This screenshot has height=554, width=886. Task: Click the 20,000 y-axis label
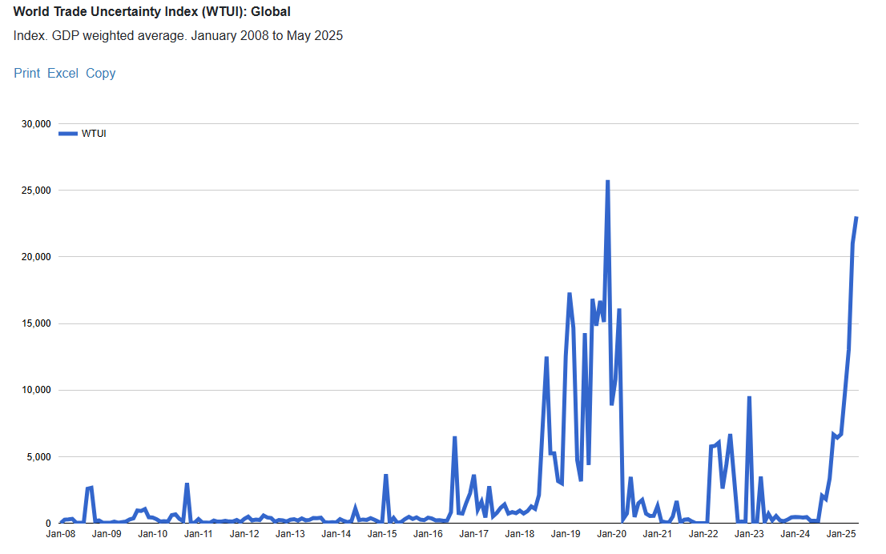click(36, 257)
